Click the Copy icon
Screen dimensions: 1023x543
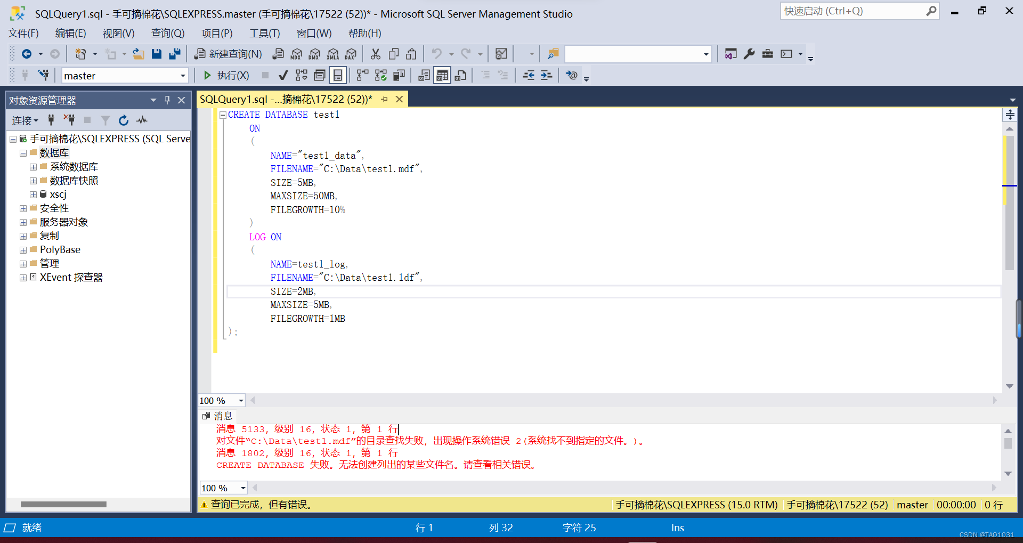point(394,54)
